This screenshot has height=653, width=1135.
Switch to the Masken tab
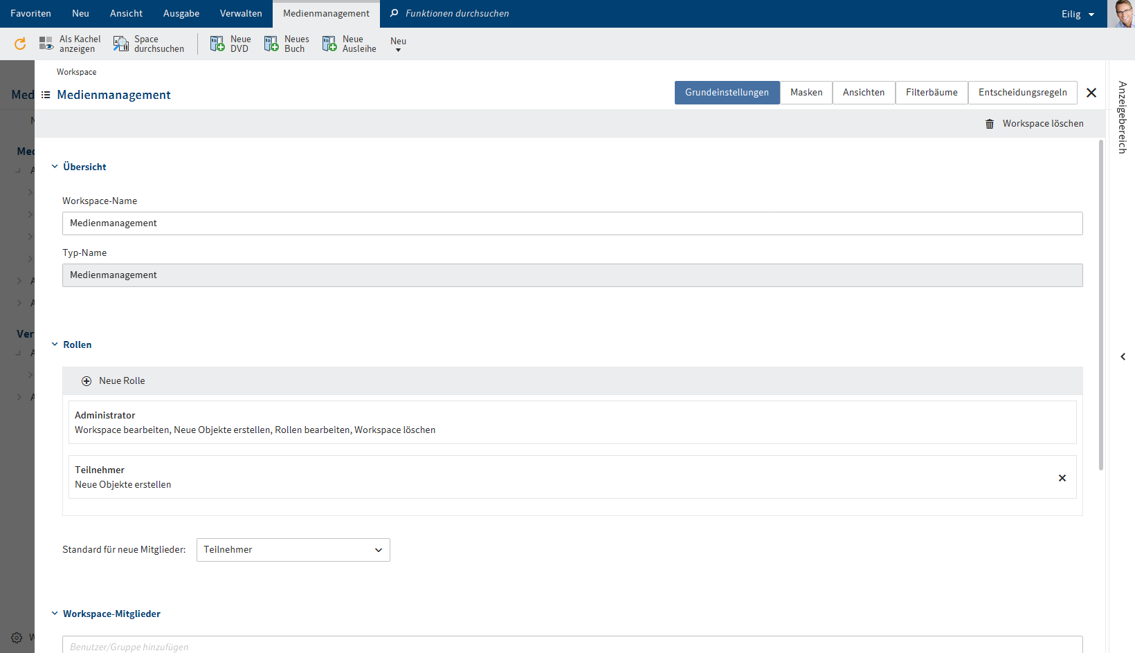click(806, 93)
